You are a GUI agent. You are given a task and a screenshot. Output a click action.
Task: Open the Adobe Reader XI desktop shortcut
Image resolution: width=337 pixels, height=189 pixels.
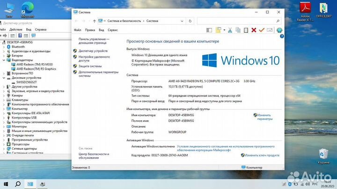point(305,11)
